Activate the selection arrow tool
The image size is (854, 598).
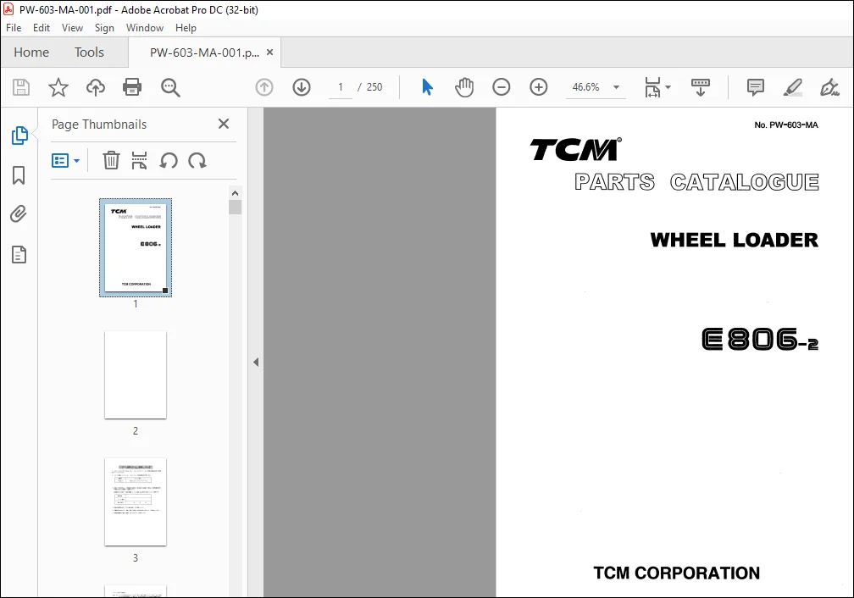point(428,87)
